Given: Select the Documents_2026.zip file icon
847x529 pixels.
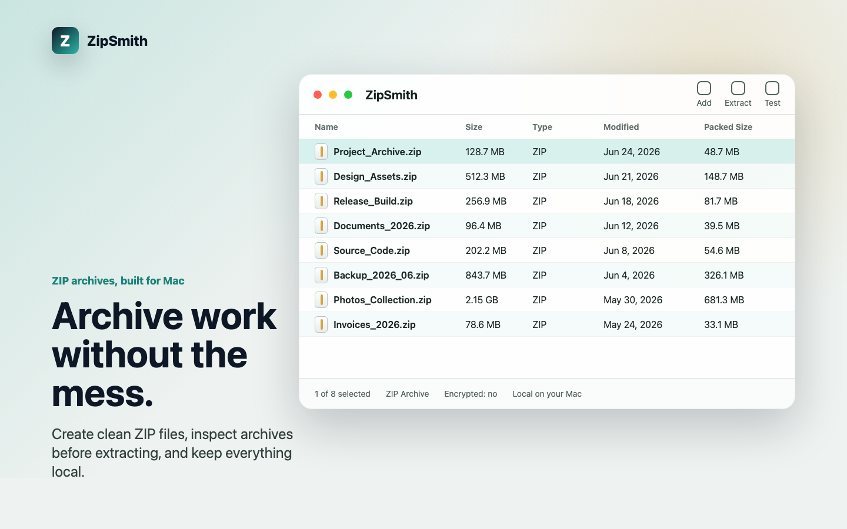Looking at the screenshot, I should coord(321,226).
